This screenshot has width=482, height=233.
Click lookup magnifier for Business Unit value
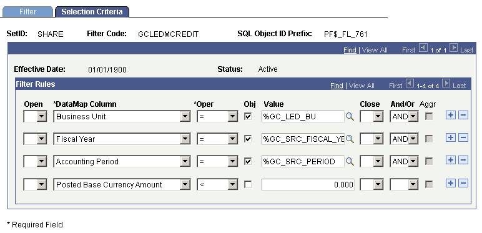pyautogui.click(x=350, y=116)
